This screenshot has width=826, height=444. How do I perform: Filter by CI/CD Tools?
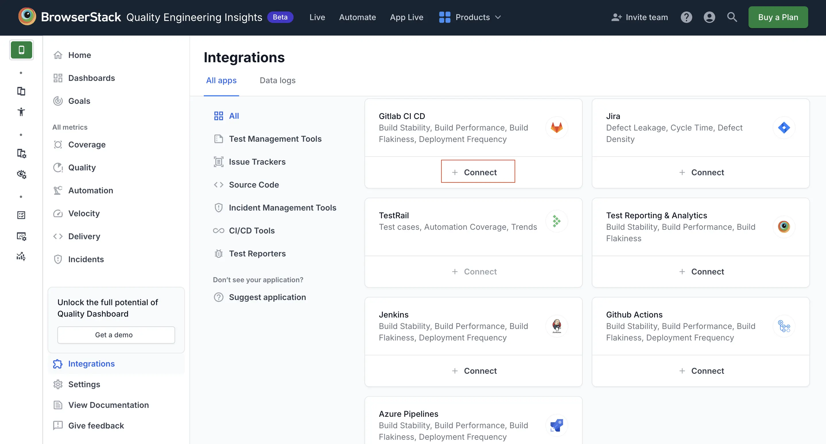tap(244, 231)
